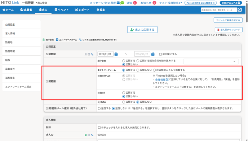The image size is (248, 141).
Task: Select 非公開求人として掲載する radio
Action: click(154, 70)
